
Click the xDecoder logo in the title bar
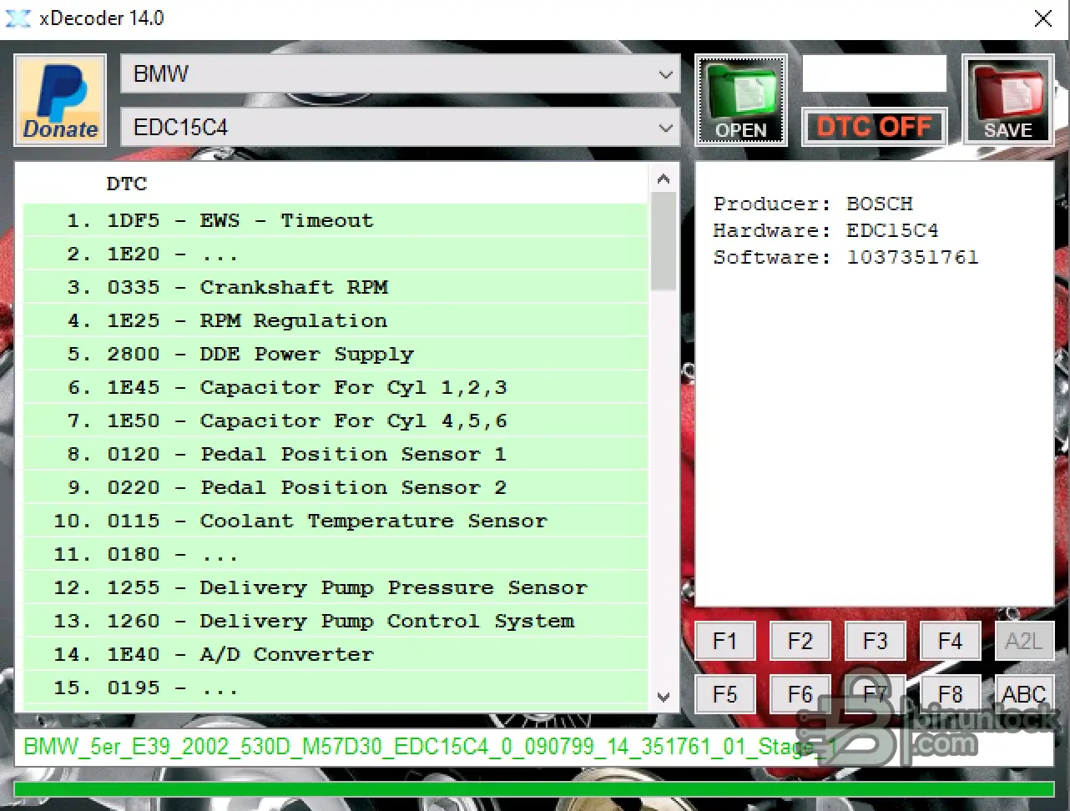point(18,18)
